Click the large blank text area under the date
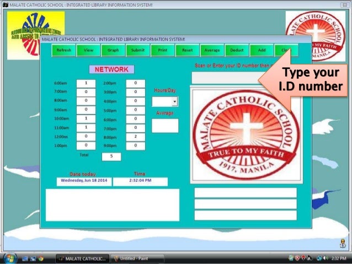The image size is (352, 264). pyautogui.click(x=113, y=205)
